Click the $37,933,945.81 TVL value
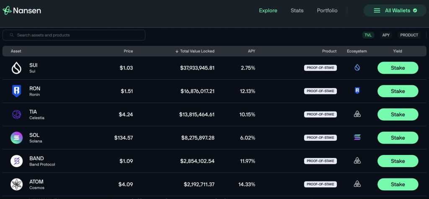 [x=197, y=68]
